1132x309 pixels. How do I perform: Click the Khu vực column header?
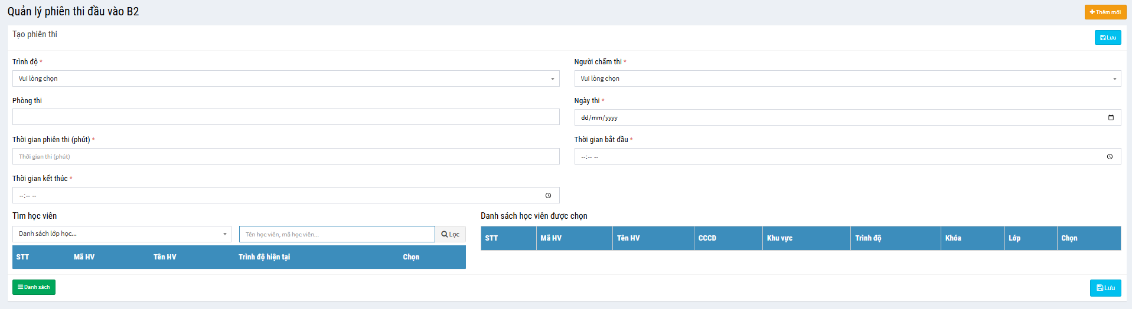coord(779,238)
